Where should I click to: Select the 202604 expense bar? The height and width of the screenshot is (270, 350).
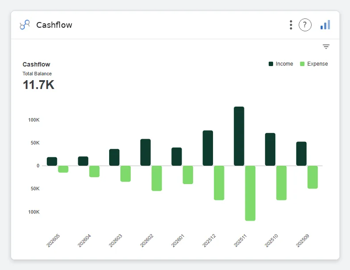pyautogui.click(x=95, y=171)
